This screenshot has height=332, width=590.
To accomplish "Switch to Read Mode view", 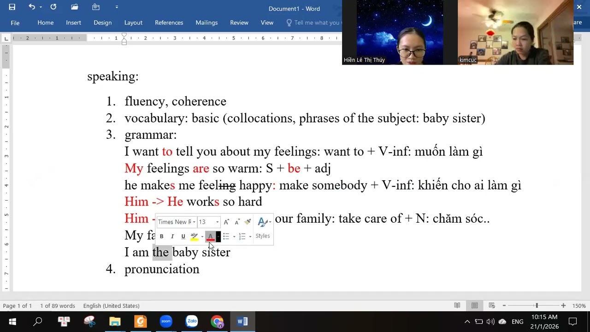I will coord(457,305).
